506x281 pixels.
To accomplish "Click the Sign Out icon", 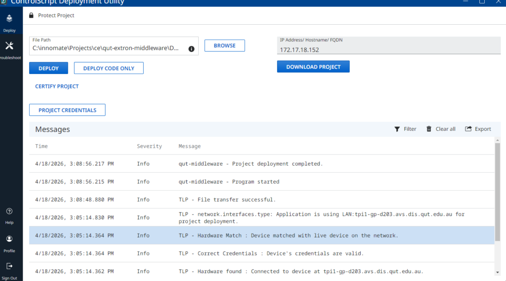I will pos(9,269).
